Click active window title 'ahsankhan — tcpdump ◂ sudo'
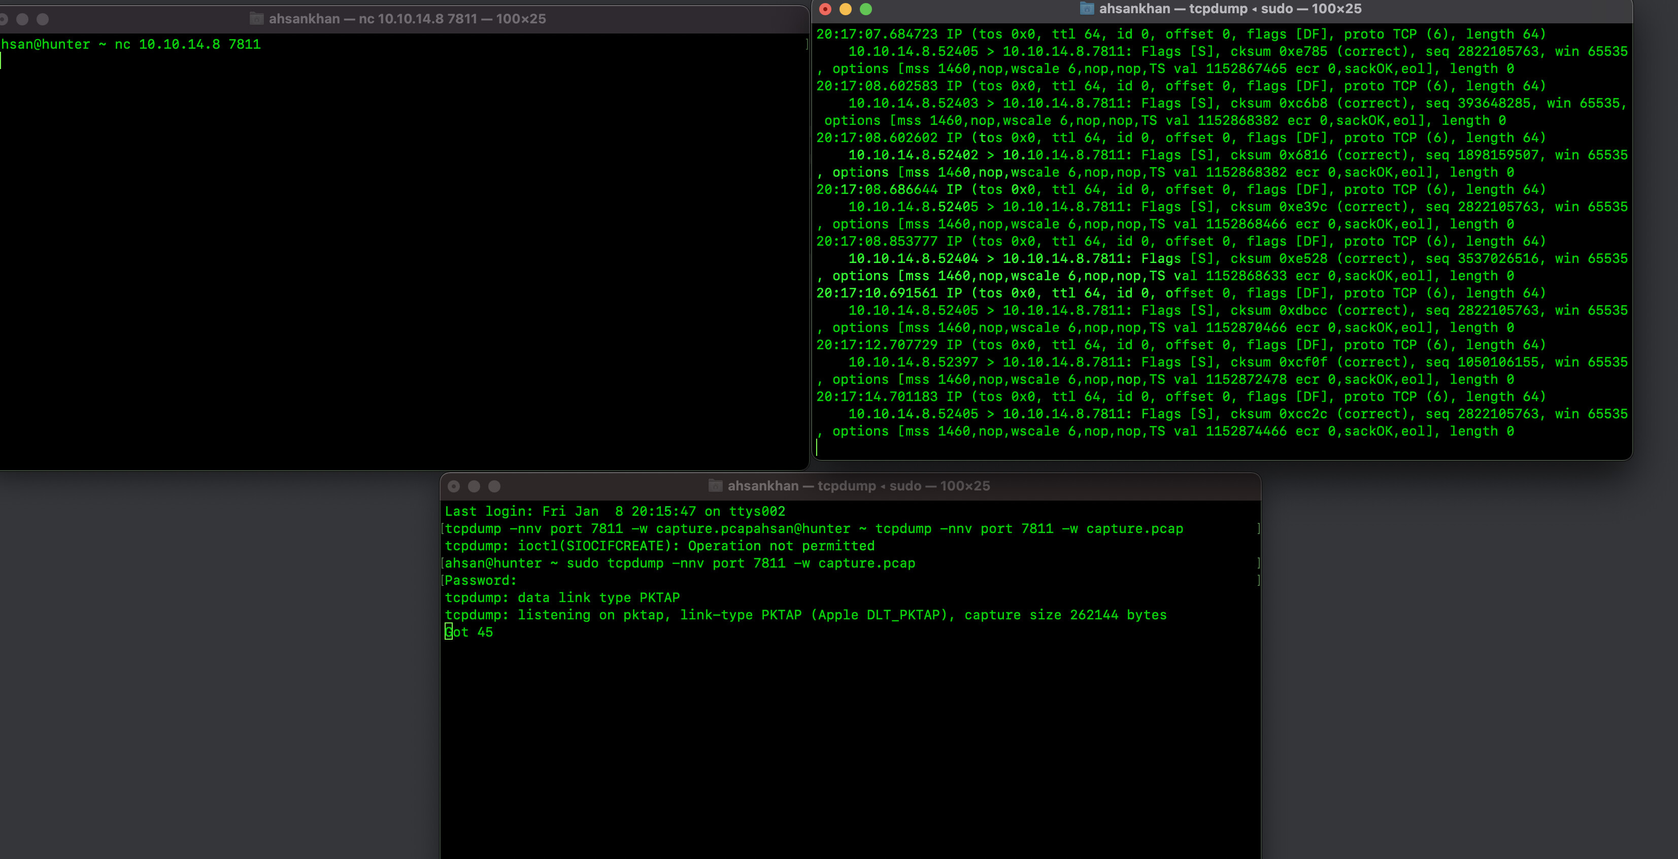 [x=1230, y=9]
